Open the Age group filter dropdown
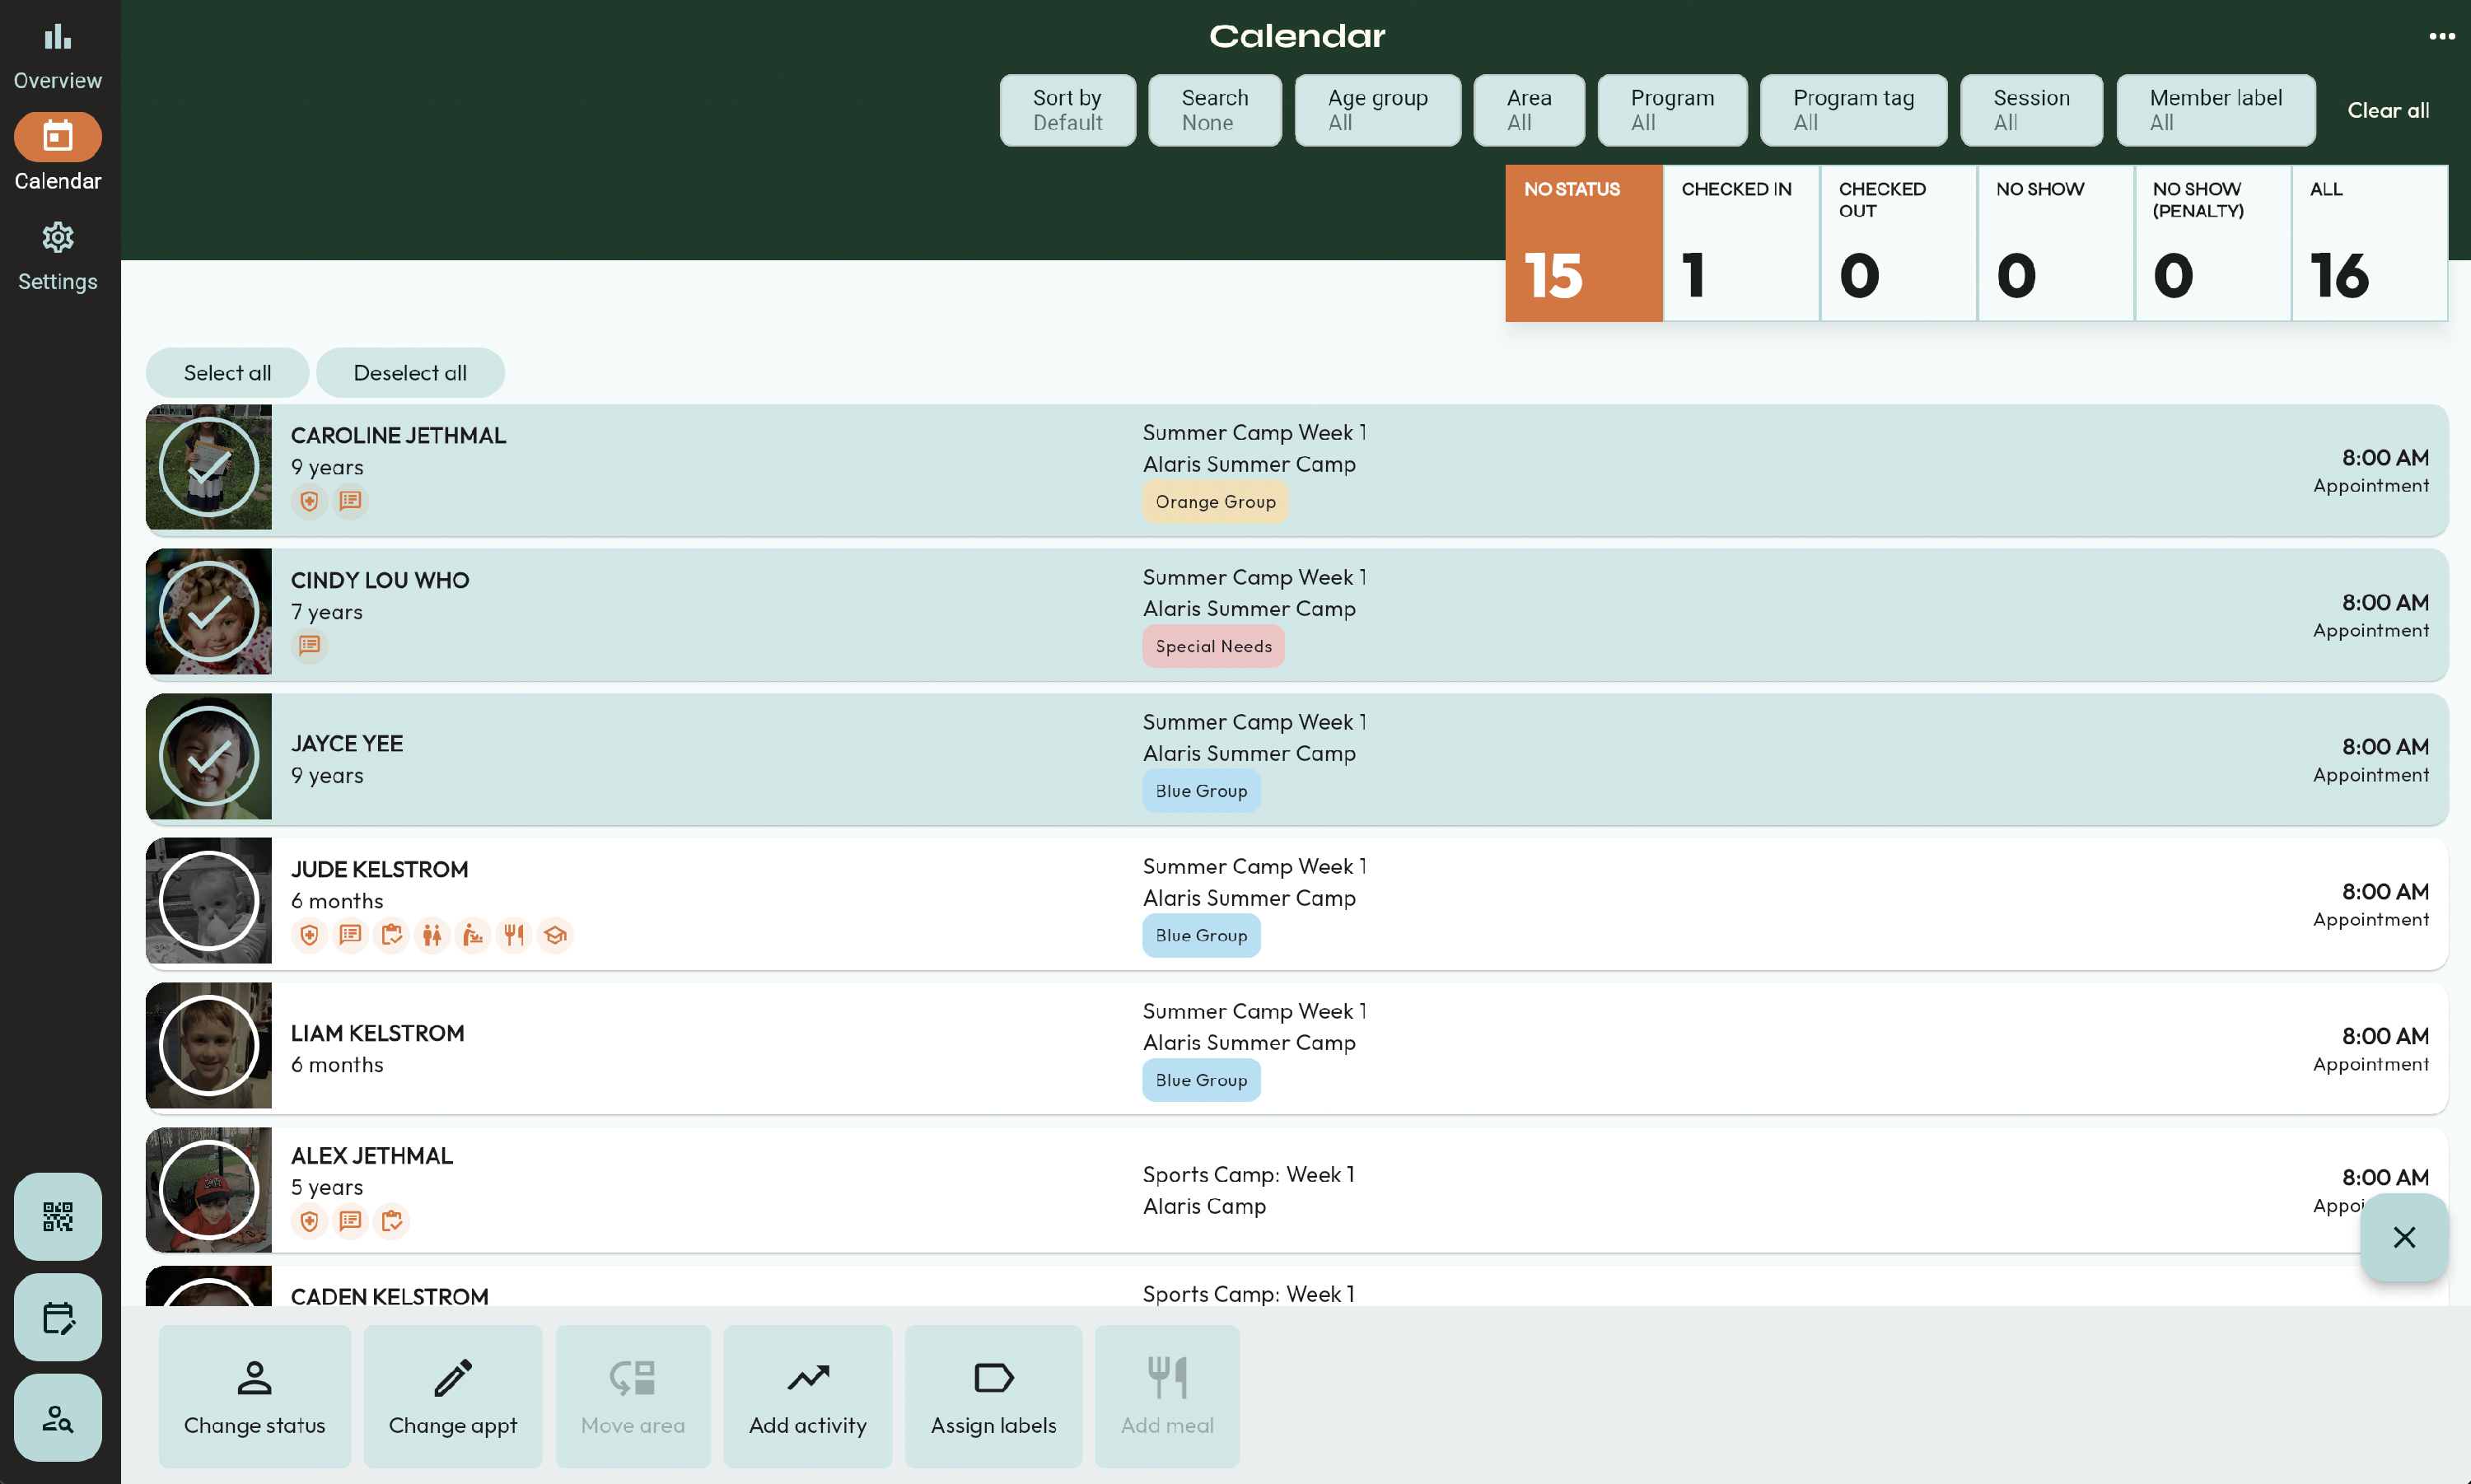The height and width of the screenshot is (1484, 2471). [1377, 110]
